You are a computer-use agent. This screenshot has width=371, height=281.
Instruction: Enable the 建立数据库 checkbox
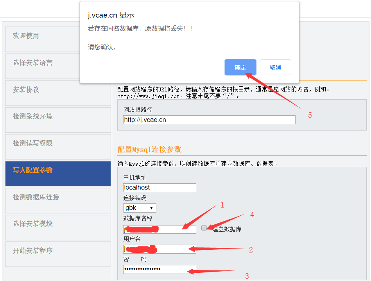tap(204, 228)
